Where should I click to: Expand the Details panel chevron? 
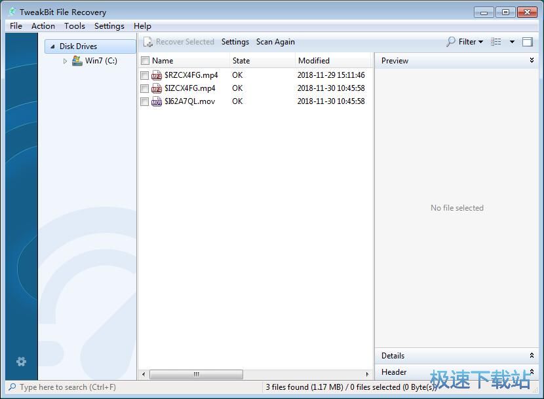click(x=532, y=355)
